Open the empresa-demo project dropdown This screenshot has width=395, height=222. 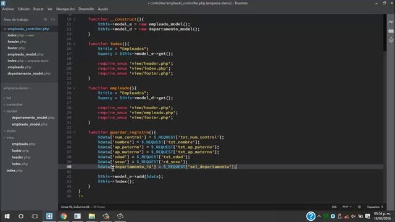point(17,88)
